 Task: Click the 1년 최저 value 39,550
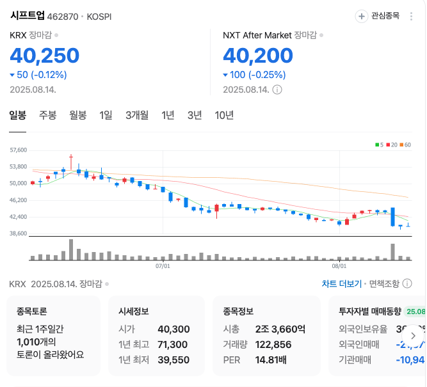pos(173,359)
